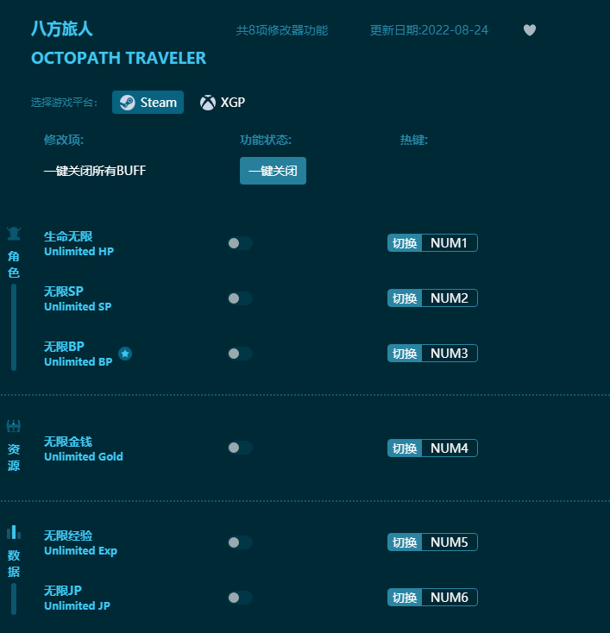The image size is (610, 633).
Task: Click the resources shop category icon
Action: click(x=14, y=426)
